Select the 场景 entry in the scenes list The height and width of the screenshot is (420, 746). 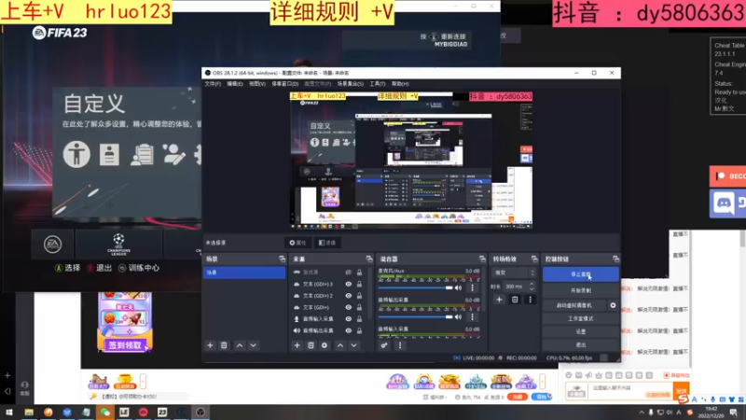coord(244,273)
